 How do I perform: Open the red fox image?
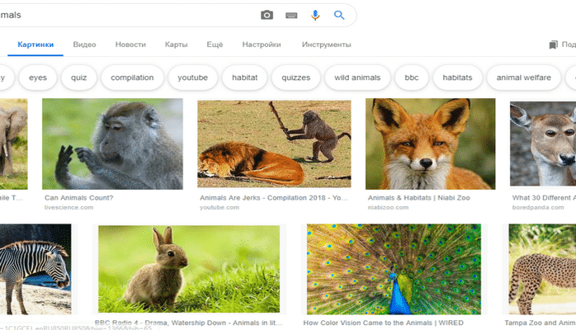click(430, 144)
